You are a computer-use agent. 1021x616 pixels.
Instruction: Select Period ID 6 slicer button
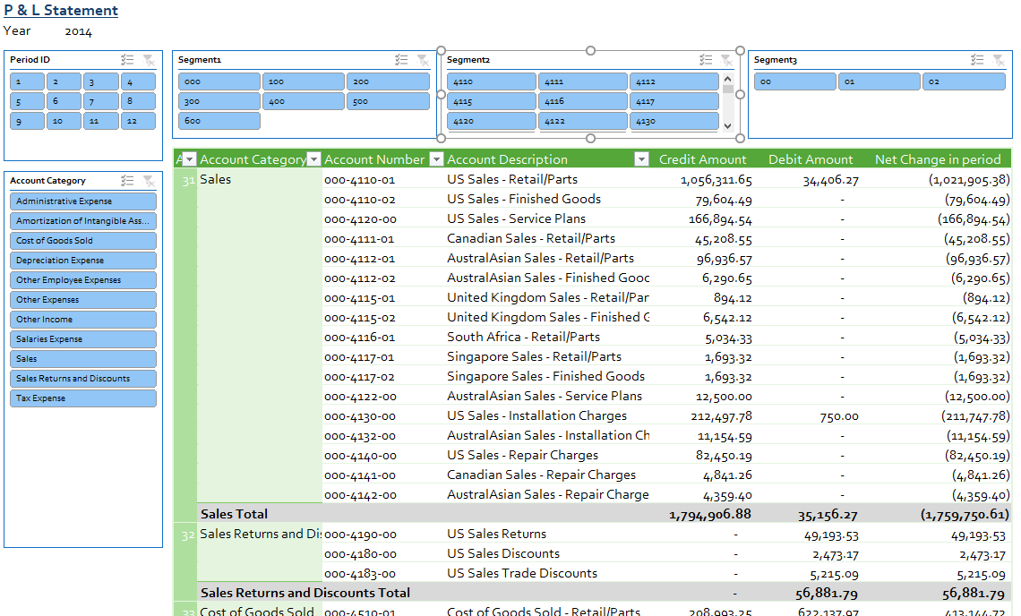coord(64,101)
